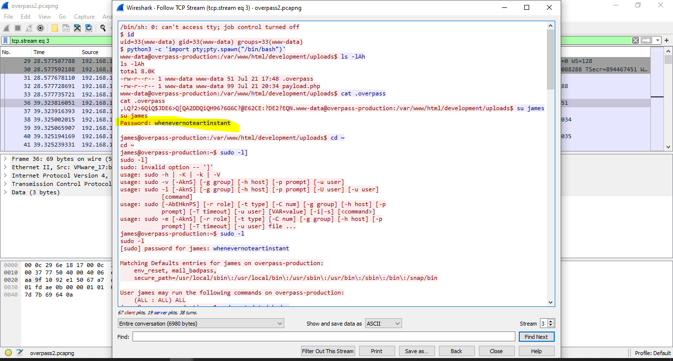Open the Entire conversation dropdown

point(201,323)
